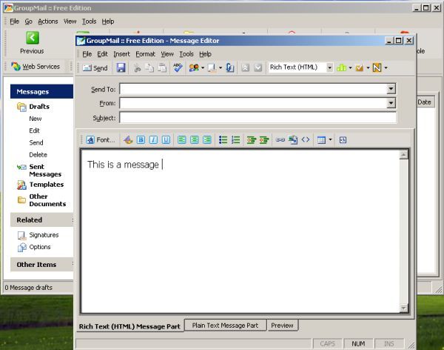
Task: Click the Send toolbar button
Action: 95,67
